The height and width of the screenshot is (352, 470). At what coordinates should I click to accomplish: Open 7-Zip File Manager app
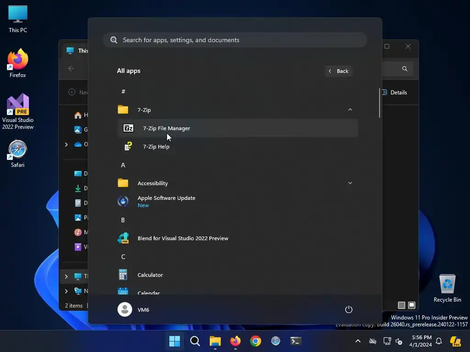(238, 128)
